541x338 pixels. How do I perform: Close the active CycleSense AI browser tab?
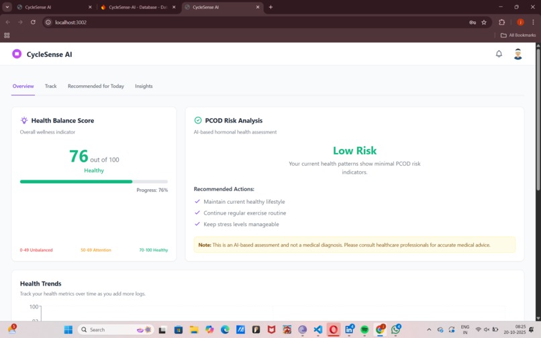click(x=258, y=7)
